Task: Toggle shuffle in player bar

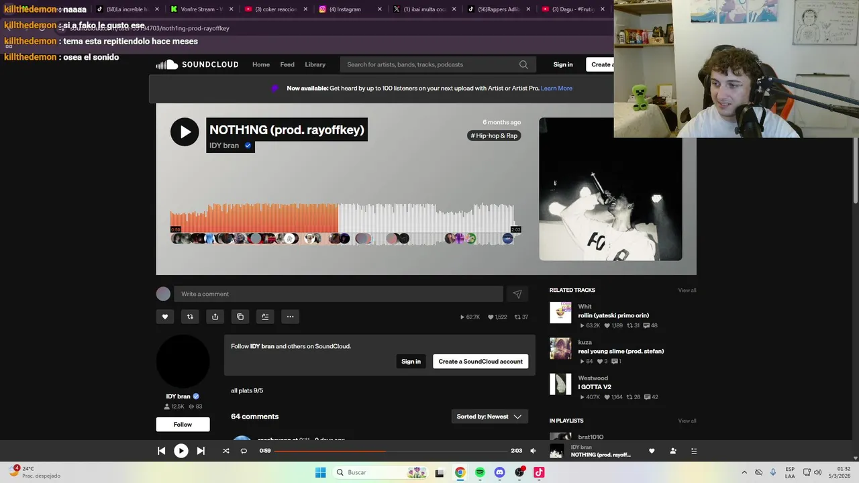Action: pyautogui.click(x=225, y=451)
